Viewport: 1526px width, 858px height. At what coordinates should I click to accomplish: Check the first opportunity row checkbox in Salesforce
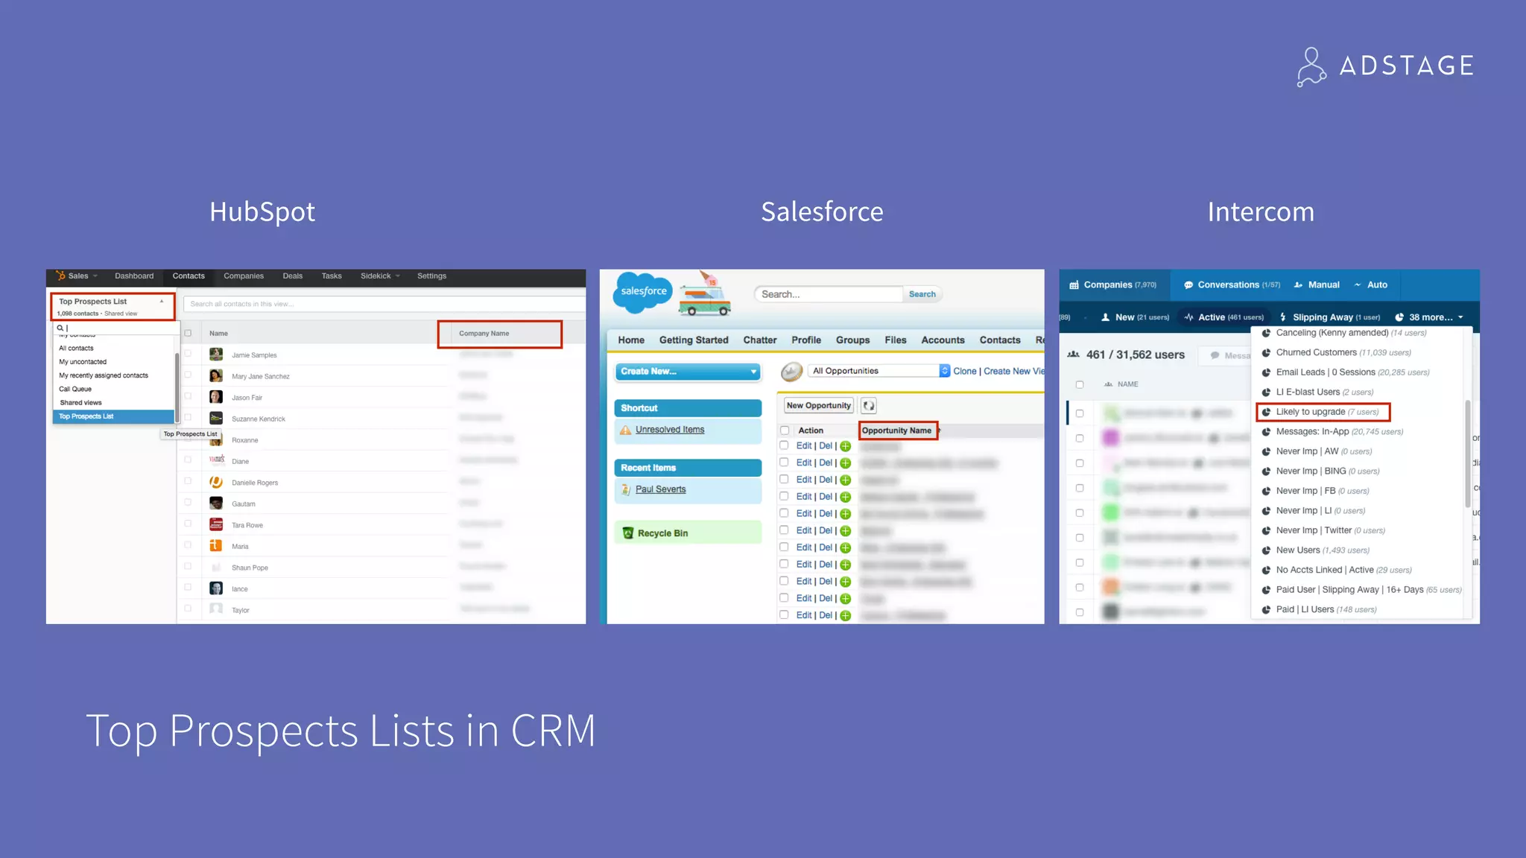785,445
